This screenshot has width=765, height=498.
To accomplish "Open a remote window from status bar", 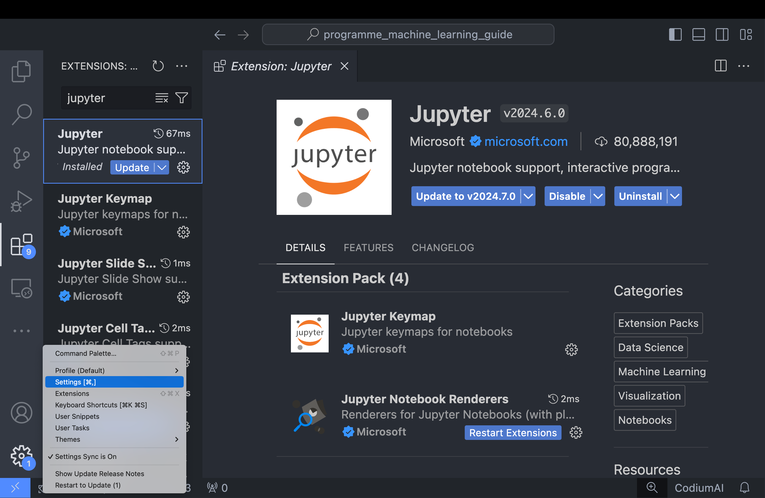I will 15,488.
